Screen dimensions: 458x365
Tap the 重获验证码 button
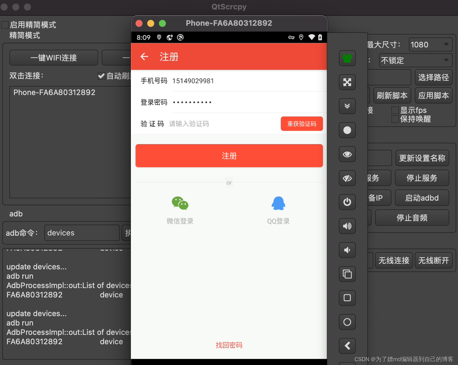[x=302, y=124]
